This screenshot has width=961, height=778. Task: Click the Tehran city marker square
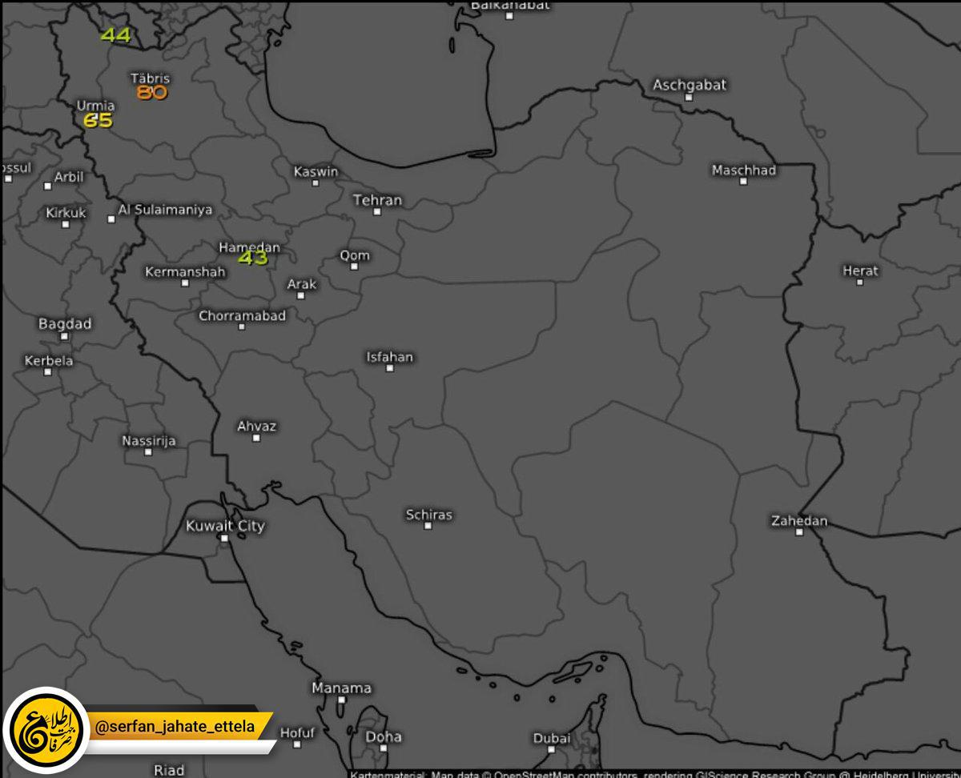pyautogui.click(x=377, y=211)
